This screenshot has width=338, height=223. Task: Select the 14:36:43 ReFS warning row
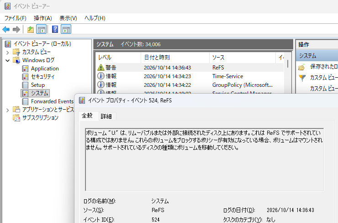tap(190, 68)
